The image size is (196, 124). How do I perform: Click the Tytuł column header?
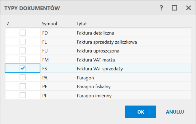click(81, 23)
